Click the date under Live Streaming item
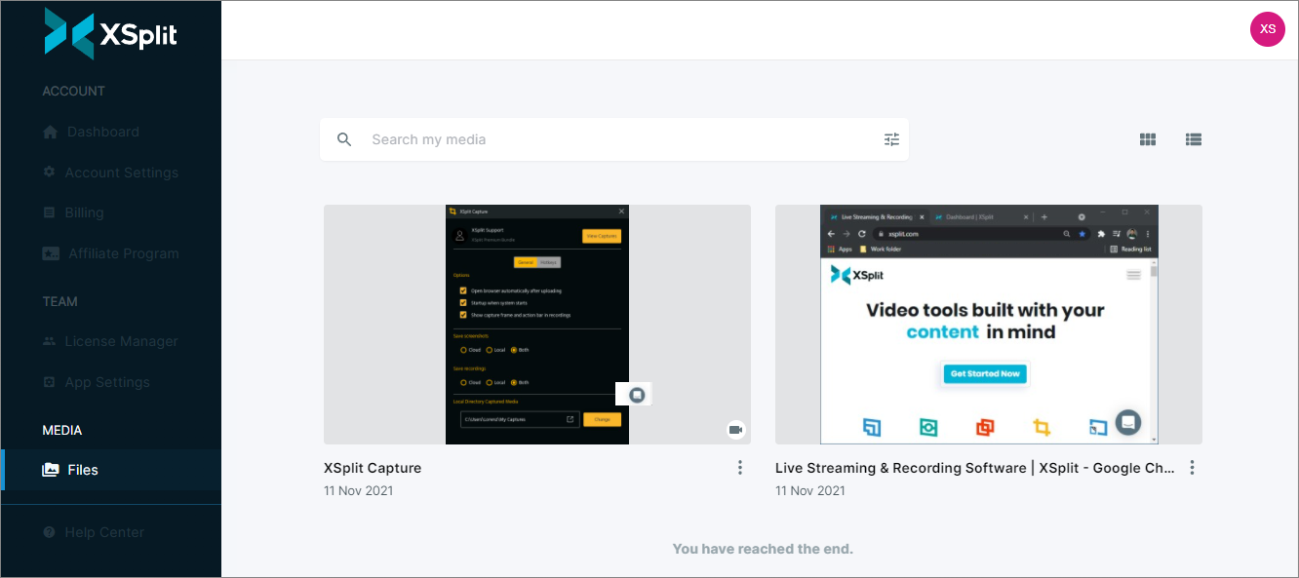 pos(809,491)
